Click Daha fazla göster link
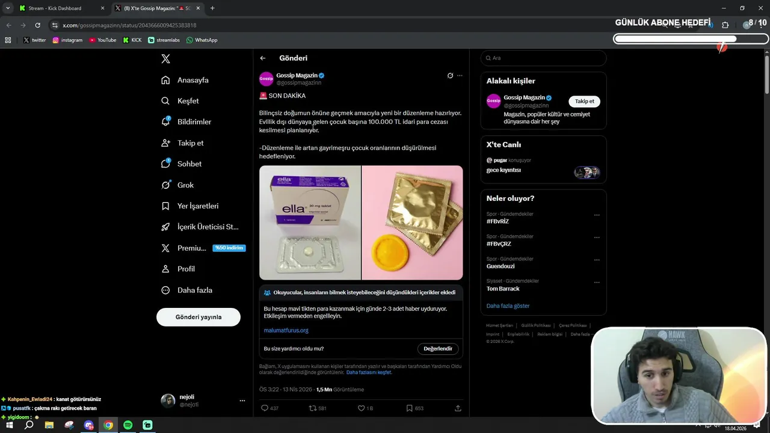 [508, 306]
